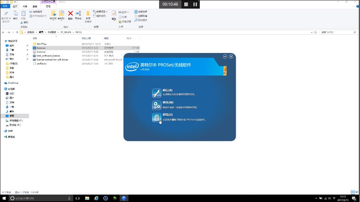Open the E: drive in navigation pane
360x202 pixels.
tap(15, 125)
